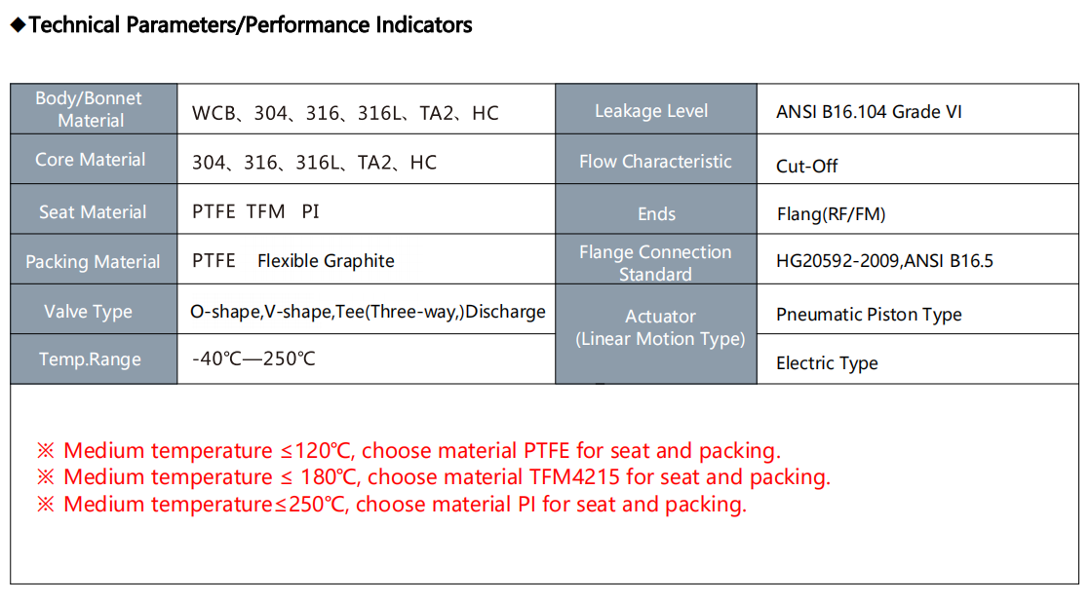
Task: Click the Seat Material label cell
Action: coord(93,211)
